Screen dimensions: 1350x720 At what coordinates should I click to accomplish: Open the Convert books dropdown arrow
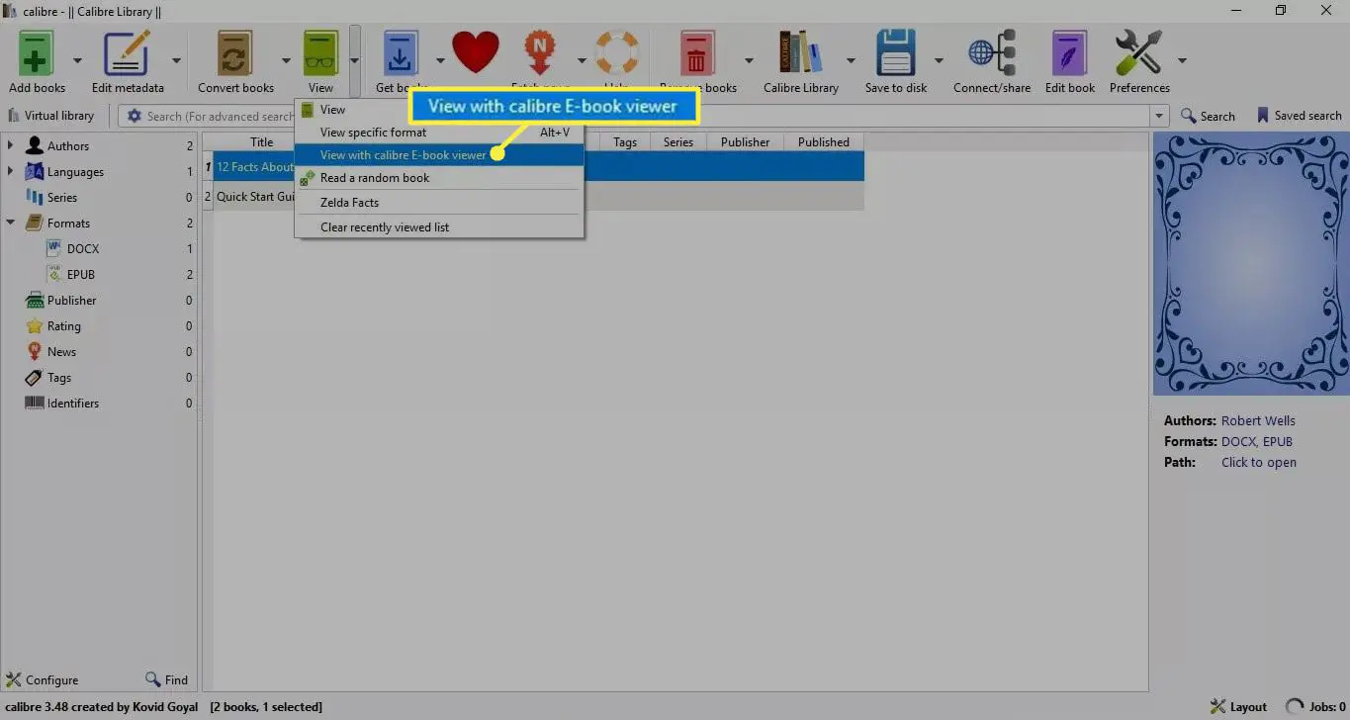(285, 59)
